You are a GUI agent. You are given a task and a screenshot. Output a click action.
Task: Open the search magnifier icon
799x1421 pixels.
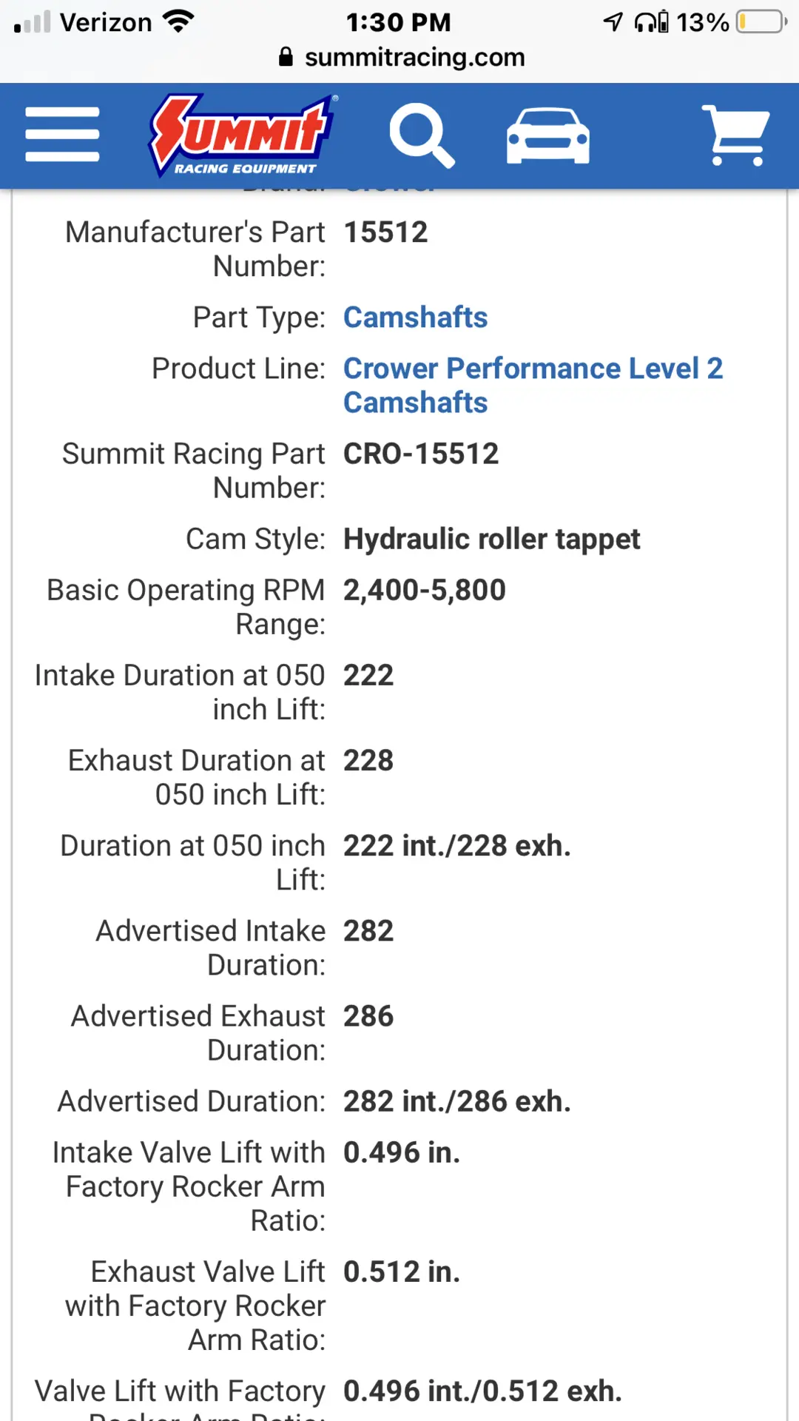(x=422, y=135)
